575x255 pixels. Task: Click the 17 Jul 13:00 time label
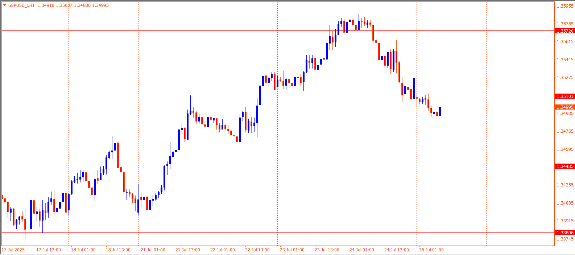click(x=49, y=250)
